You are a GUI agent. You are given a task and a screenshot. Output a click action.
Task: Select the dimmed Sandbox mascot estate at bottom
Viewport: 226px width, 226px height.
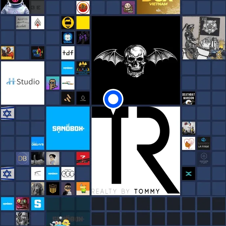click(68, 211)
